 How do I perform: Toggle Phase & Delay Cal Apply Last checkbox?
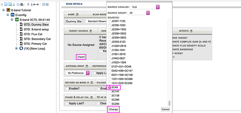pyautogui.click(x=67, y=104)
